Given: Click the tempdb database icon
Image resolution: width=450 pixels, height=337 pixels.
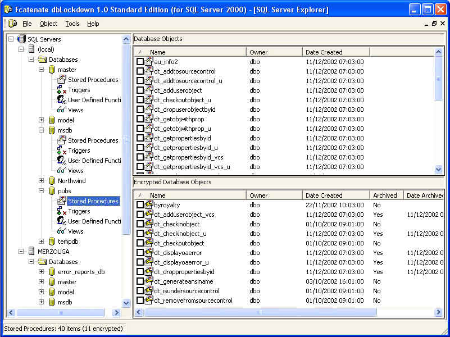Looking at the screenshot, I should [52, 242].
